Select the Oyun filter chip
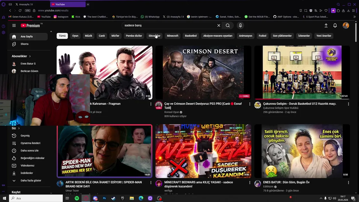Screen dimensions: 359x202 click(75, 36)
